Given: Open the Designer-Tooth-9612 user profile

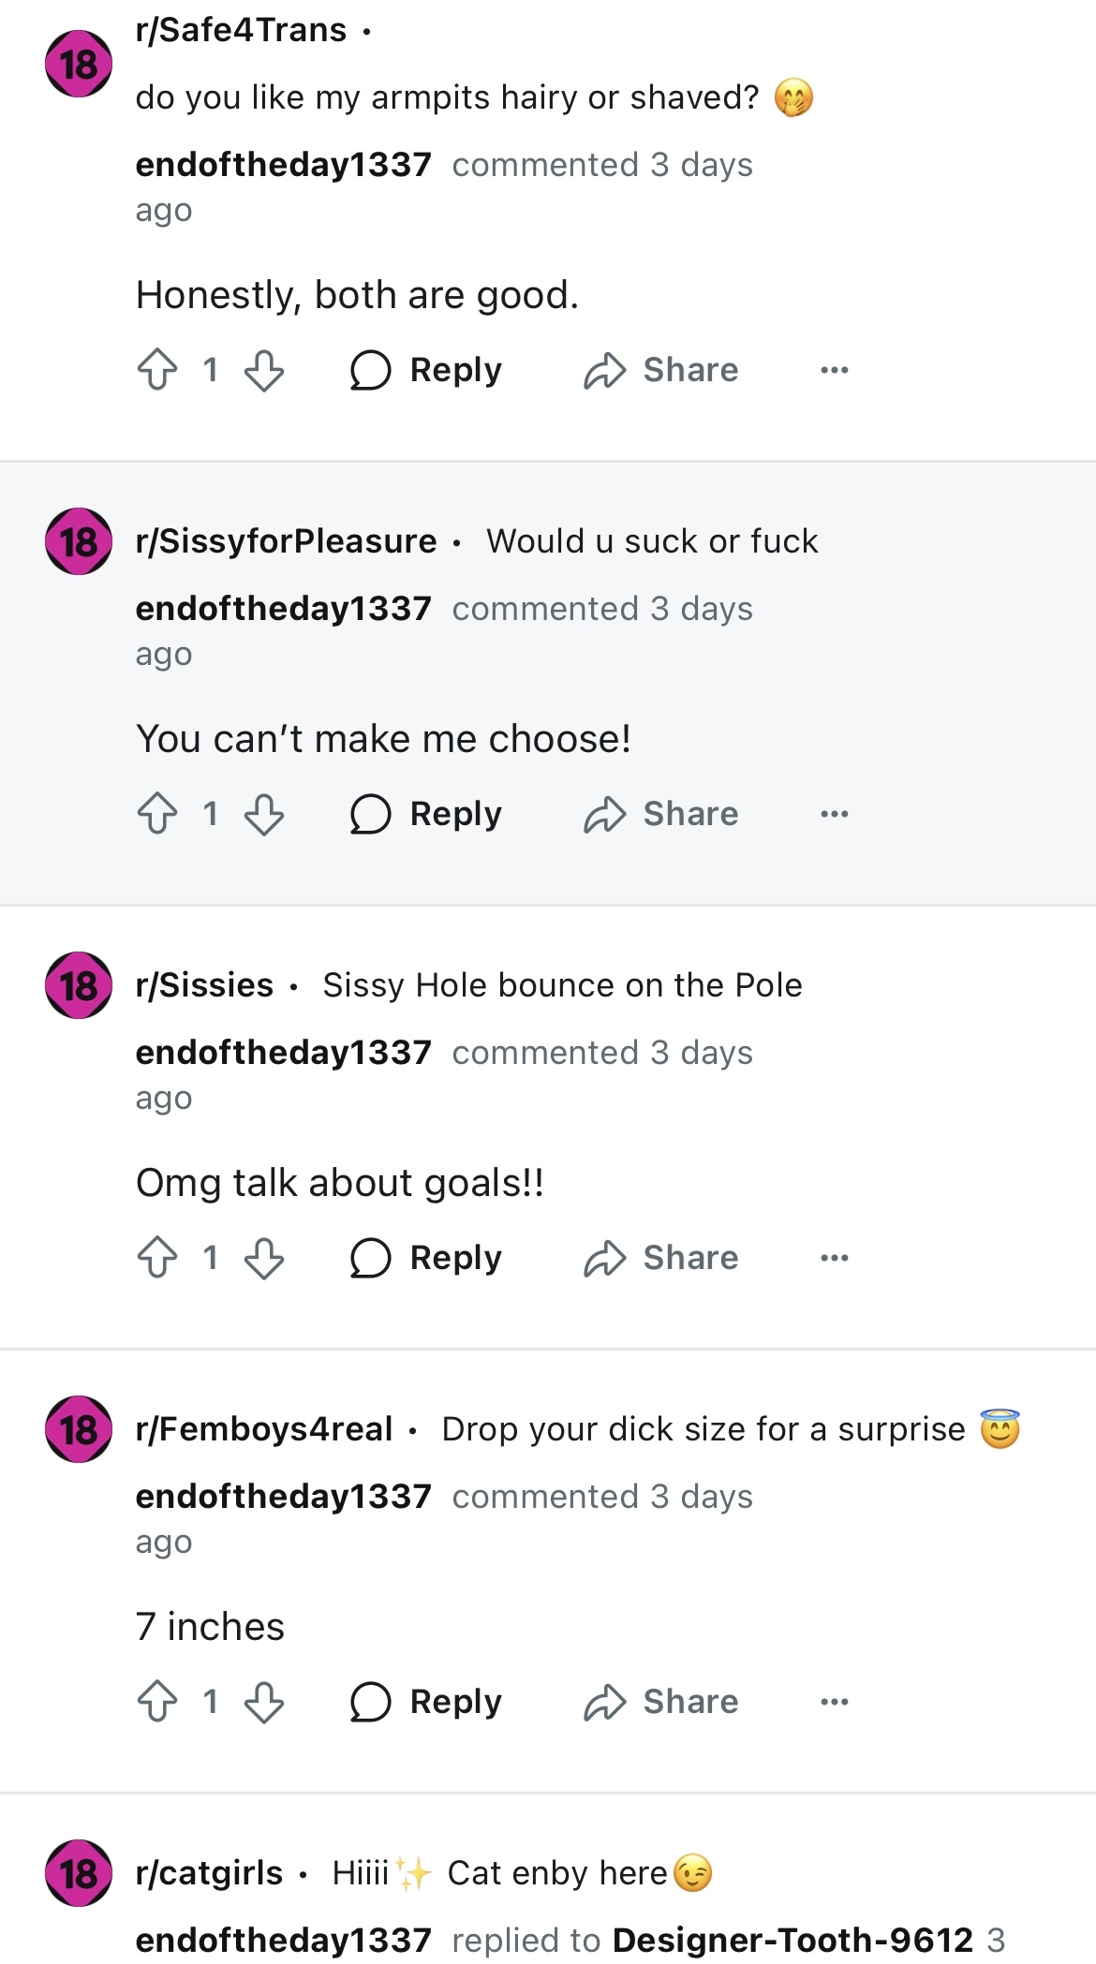Looking at the screenshot, I should [x=792, y=1940].
